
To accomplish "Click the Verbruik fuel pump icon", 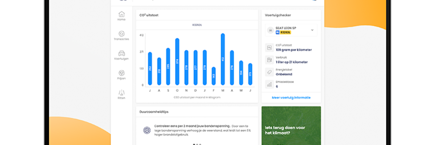I will (269, 60).
